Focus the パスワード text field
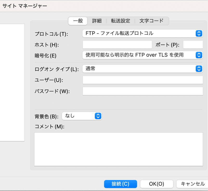208x191 pixels. point(142,91)
